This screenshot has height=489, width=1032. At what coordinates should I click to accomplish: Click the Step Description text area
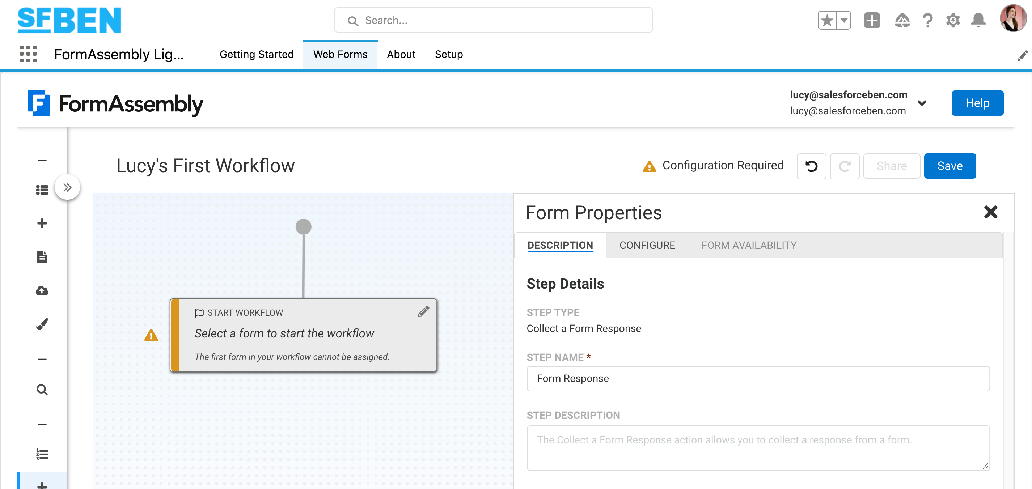click(758, 448)
